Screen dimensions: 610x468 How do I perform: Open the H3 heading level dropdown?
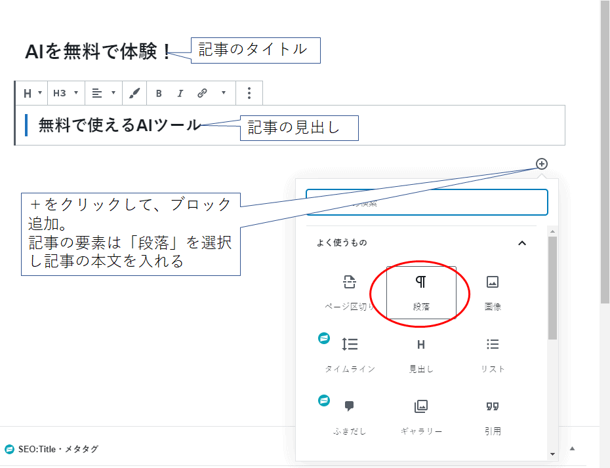66,94
